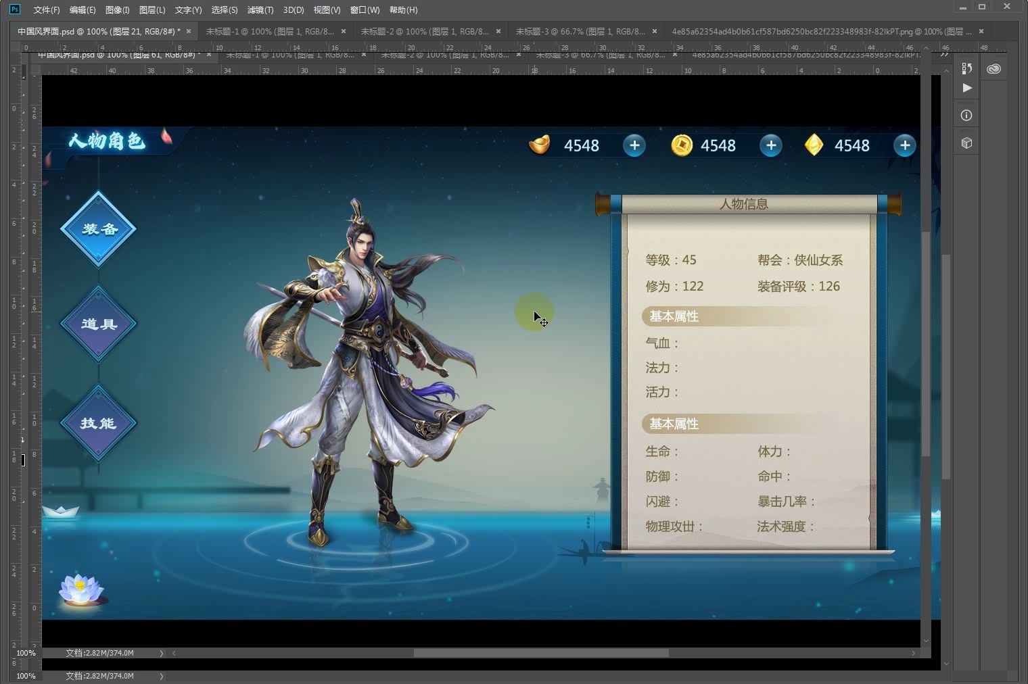Open the 文字(Y) menu
The image size is (1028, 684).
tap(188, 9)
